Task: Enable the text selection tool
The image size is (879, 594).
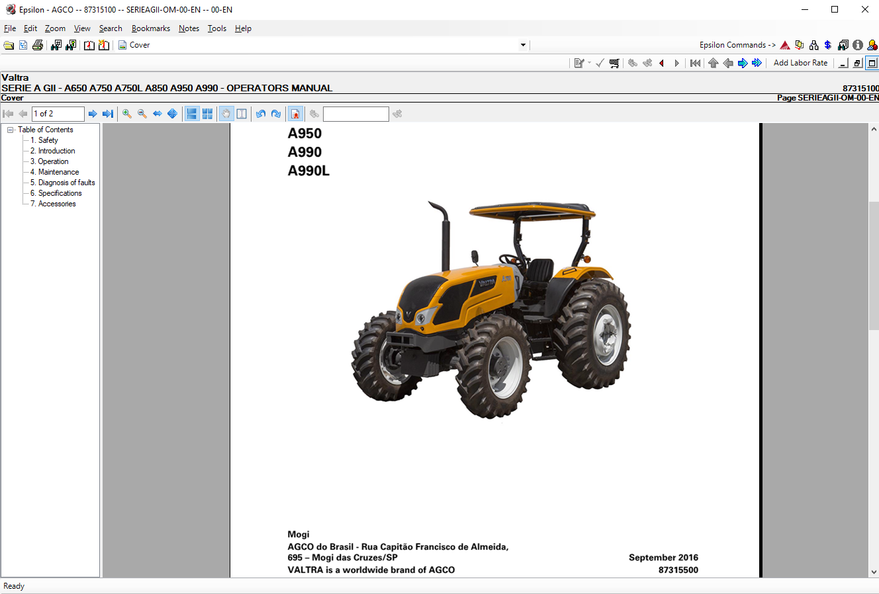Action: 242,114
